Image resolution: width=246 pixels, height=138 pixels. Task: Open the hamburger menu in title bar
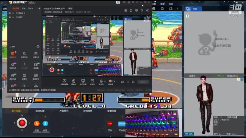coord(137,2)
